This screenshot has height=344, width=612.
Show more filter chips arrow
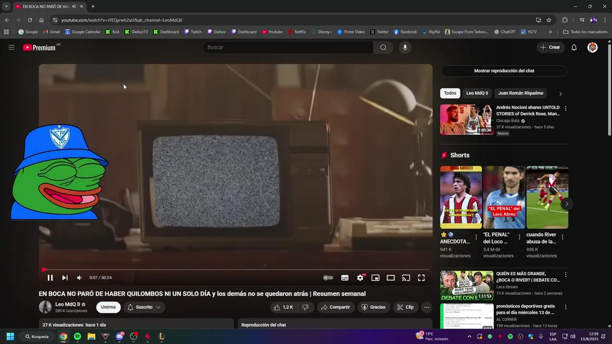coord(560,94)
